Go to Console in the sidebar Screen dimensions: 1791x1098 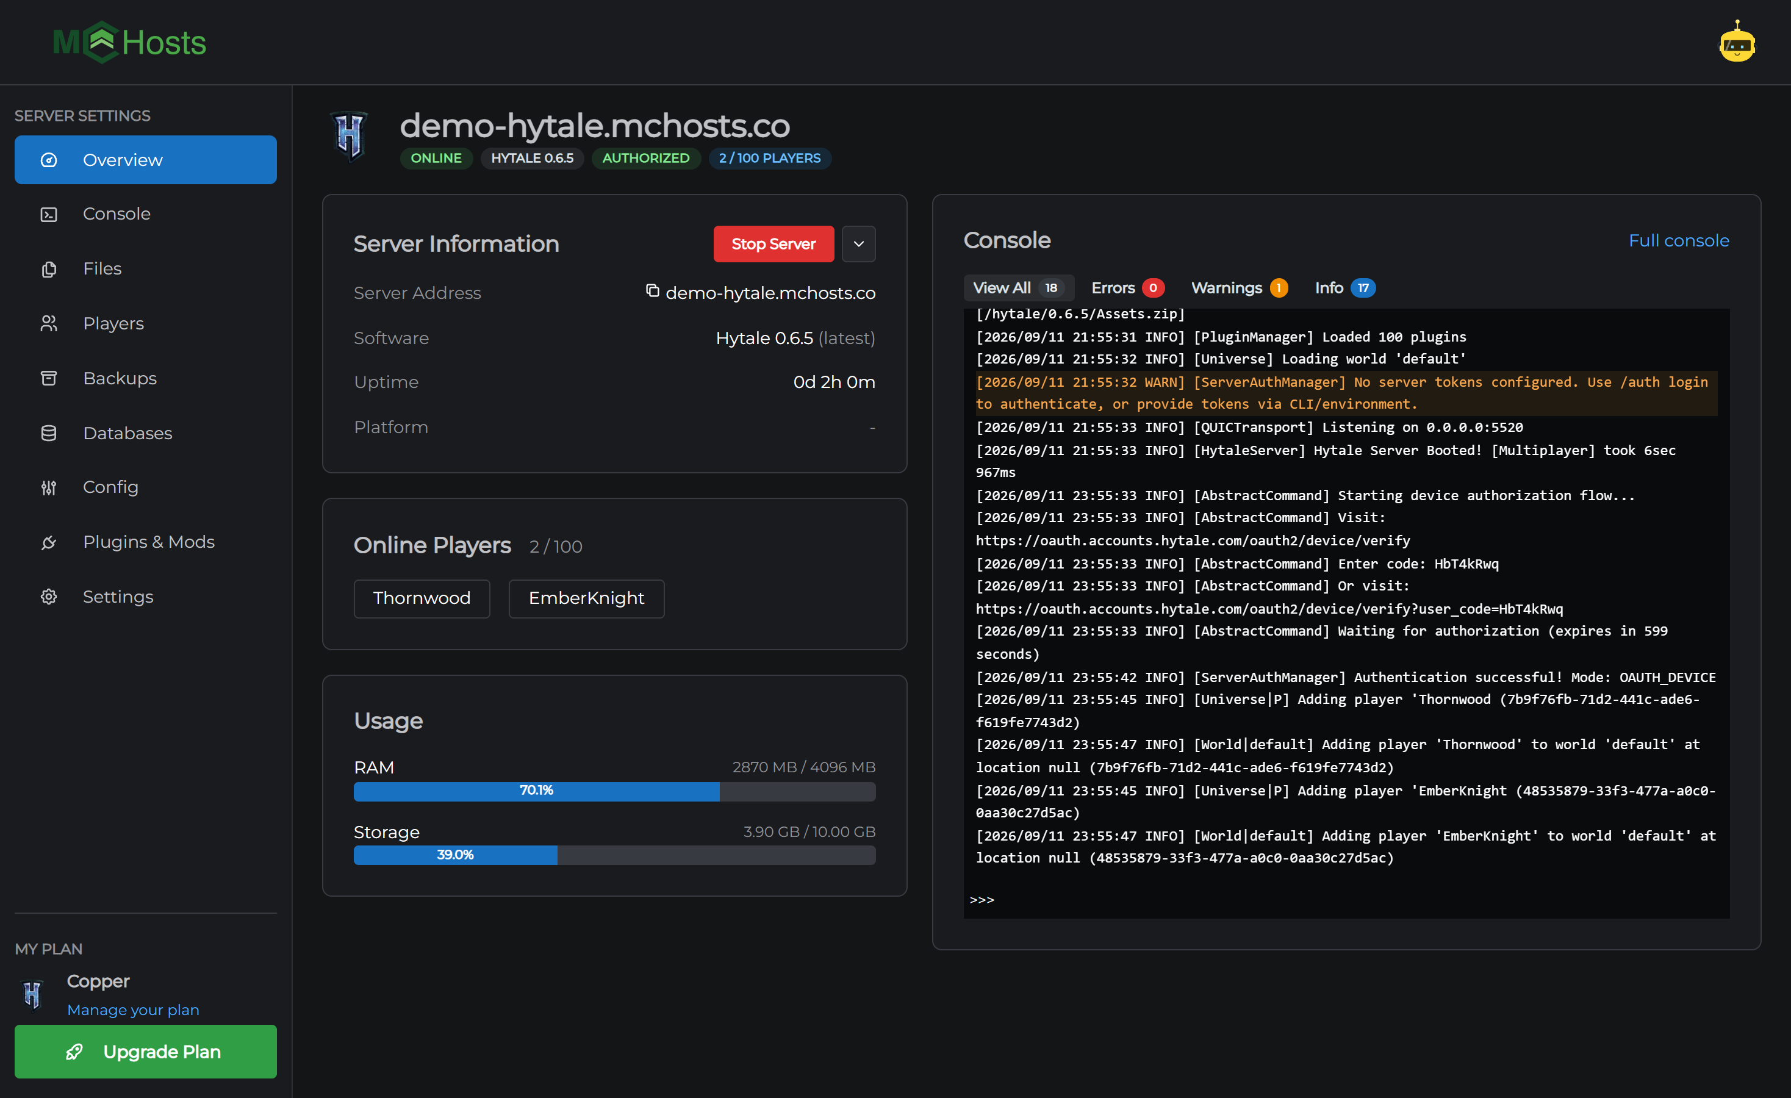tap(145, 214)
